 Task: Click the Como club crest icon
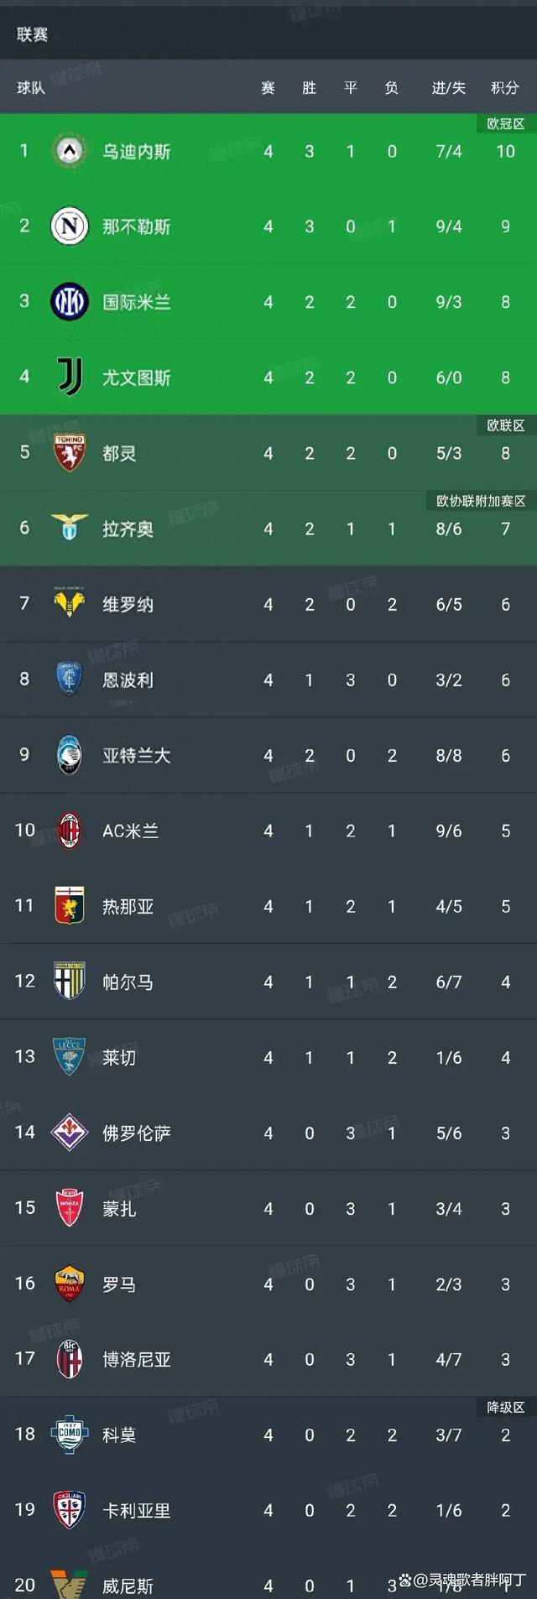pos(70,1435)
